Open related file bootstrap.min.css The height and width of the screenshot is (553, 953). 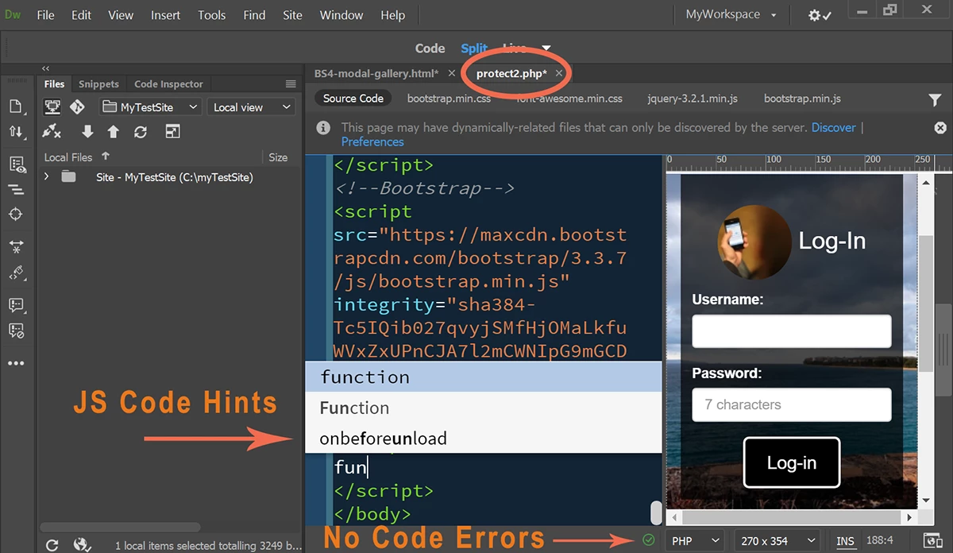point(449,99)
